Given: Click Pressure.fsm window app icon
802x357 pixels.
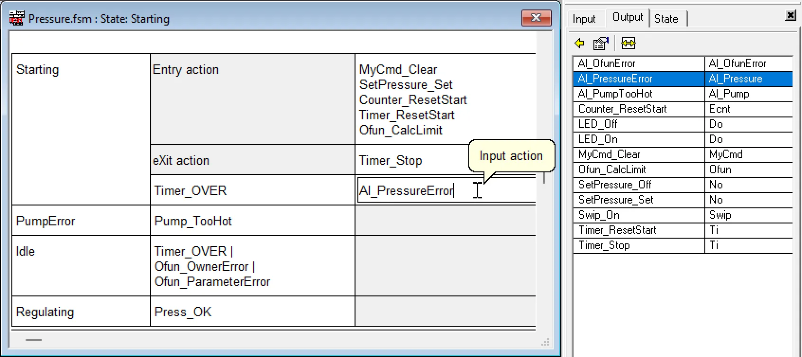Looking at the screenshot, I should (17, 18).
